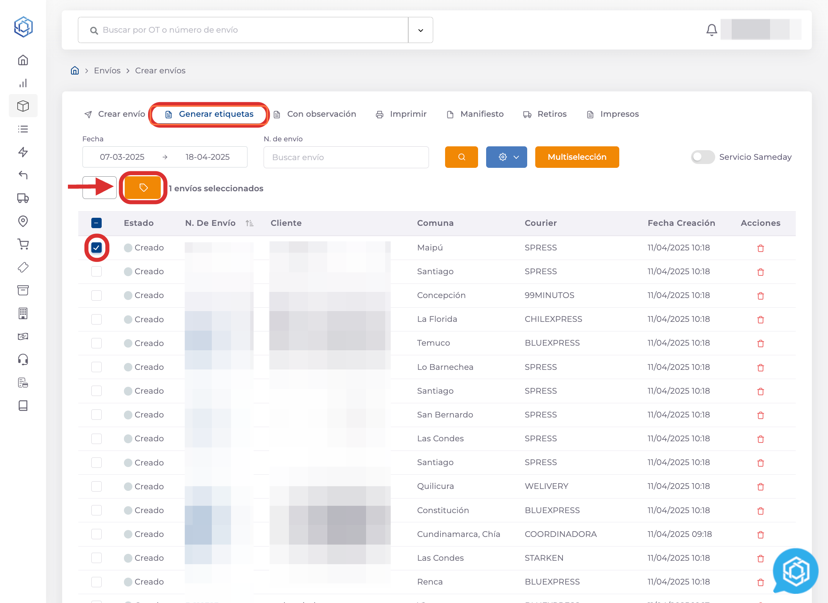This screenshot has width=828, height=603.
Task: Open the blue gear settings dropdown
Action: pos(506,157)
